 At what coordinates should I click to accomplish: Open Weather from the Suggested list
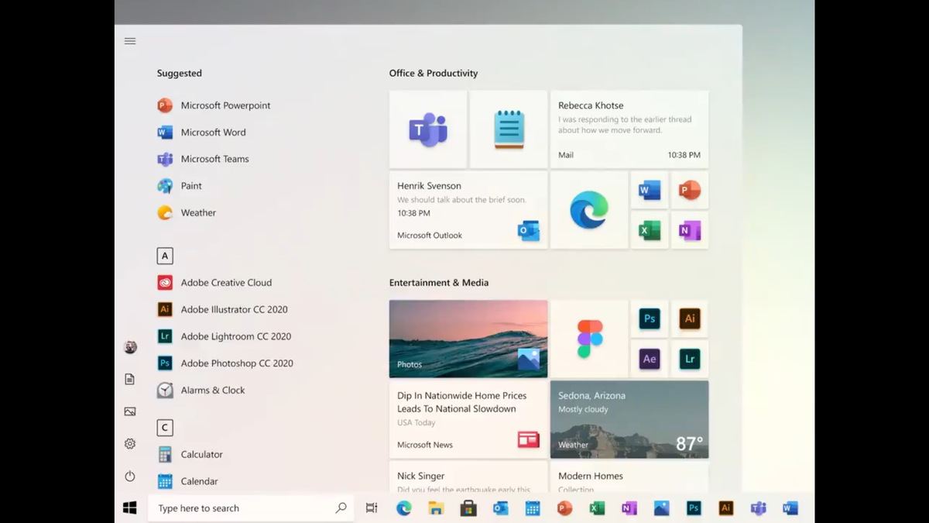[x=187, y=212]
